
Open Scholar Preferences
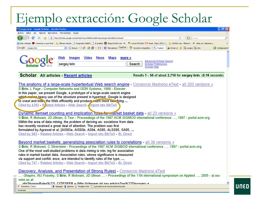(156, 64)
